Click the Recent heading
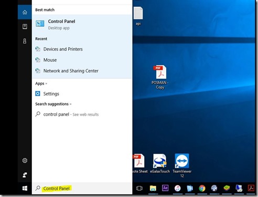 click(41, 39)
